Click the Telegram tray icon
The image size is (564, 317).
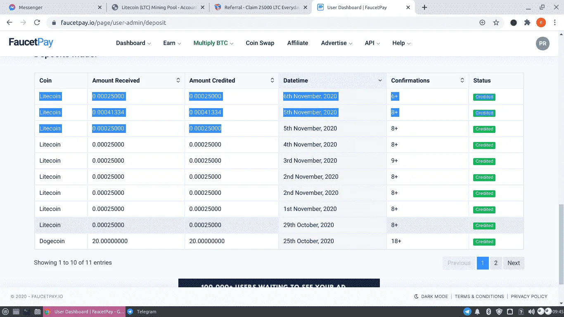[x=467, y=312]
